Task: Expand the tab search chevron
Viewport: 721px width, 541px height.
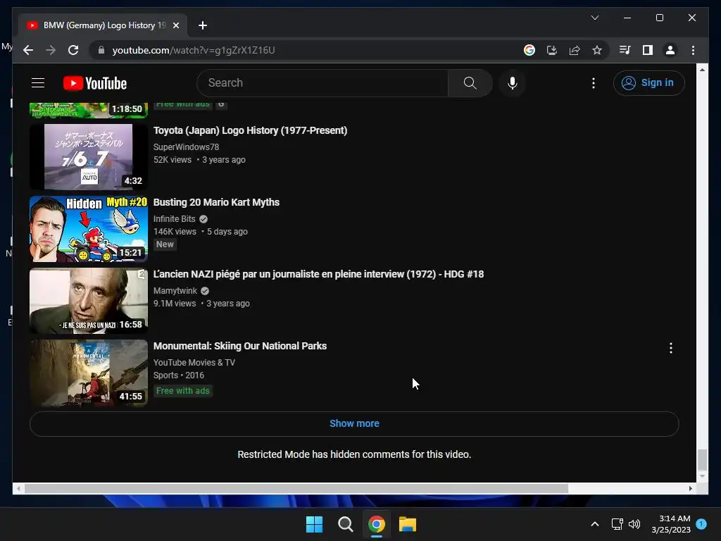Action: (x=594, y=18)
